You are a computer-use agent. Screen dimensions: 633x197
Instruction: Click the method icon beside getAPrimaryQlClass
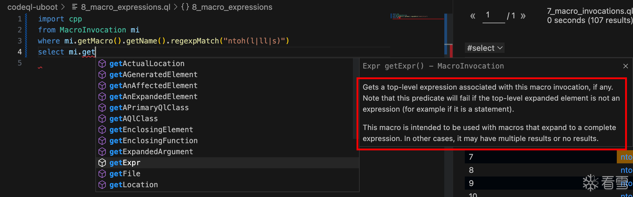point(102,108)
